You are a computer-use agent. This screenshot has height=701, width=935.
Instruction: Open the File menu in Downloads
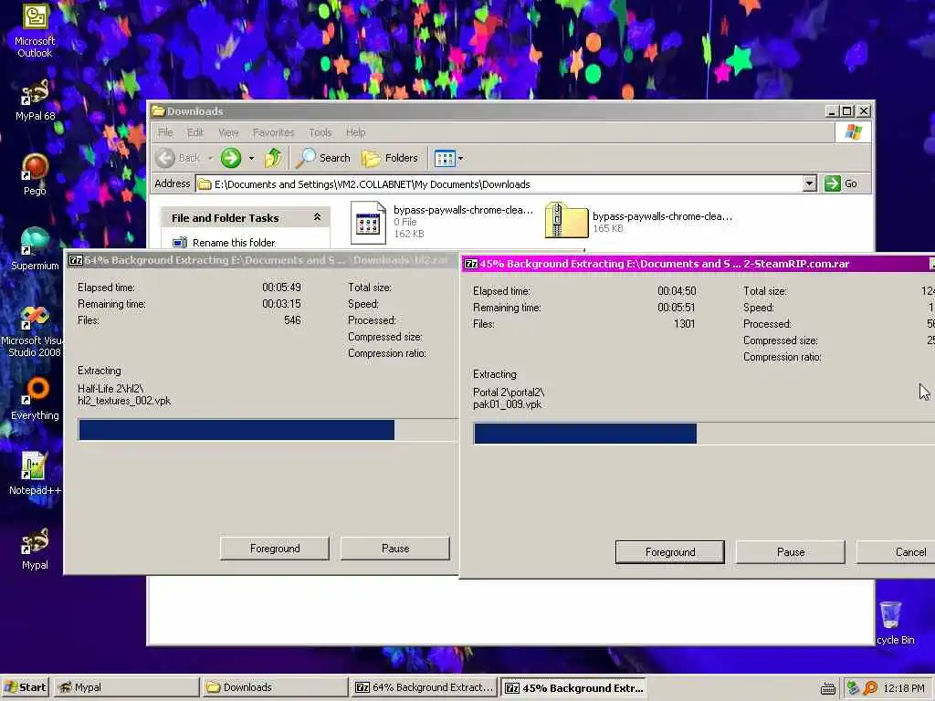click(165, 132)
